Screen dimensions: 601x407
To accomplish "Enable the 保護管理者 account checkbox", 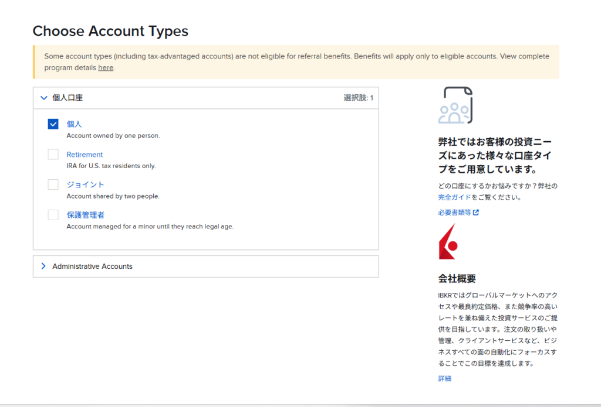I will click(x=53, y=214).
